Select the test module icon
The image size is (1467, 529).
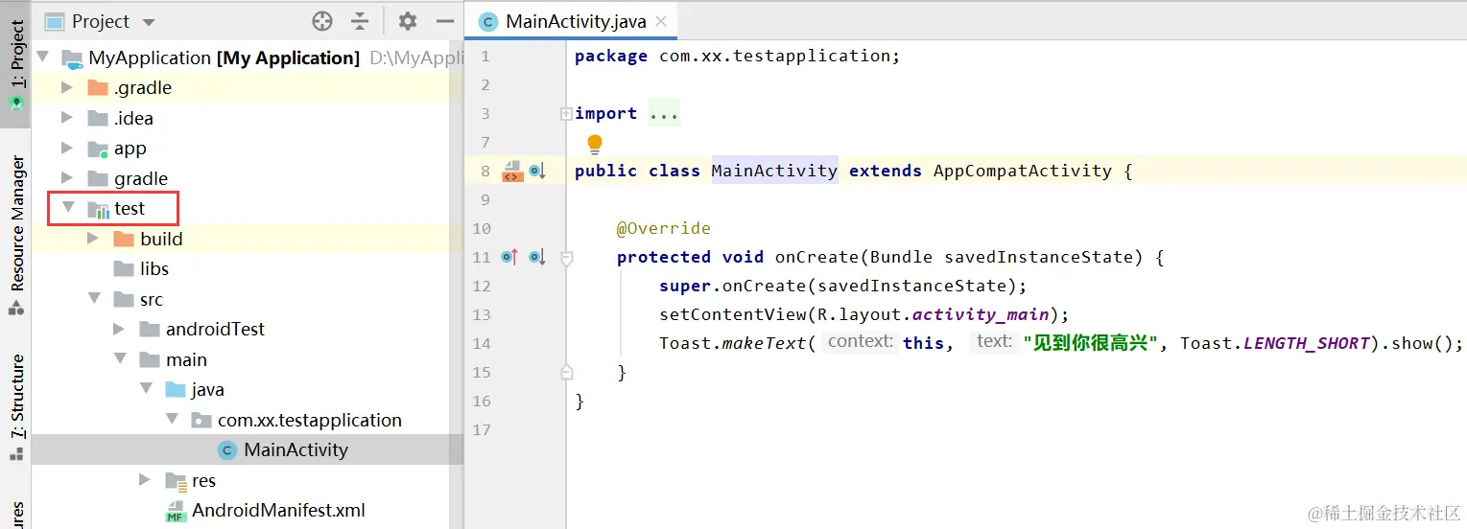[98, 209]
